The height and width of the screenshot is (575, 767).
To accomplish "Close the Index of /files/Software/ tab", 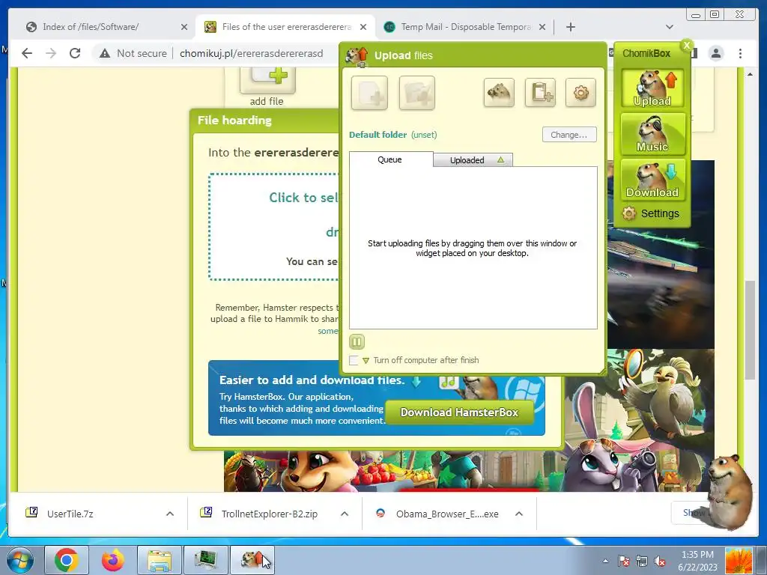I will pos(184,27).
